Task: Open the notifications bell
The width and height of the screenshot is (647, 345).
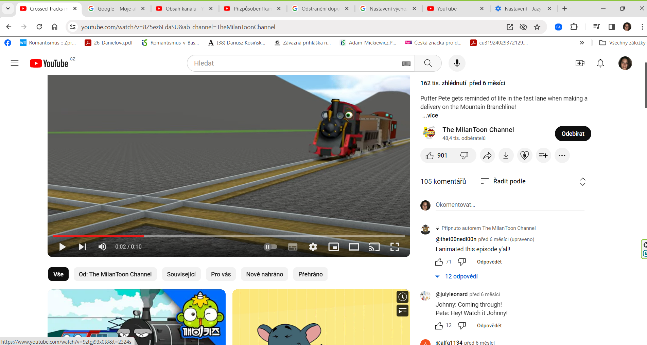Action: pos(600,63)
